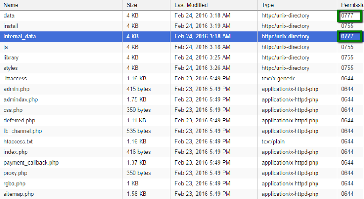Select the install folder
The width and height of the screenshot is (364, 199).
(x=11, y=26)
